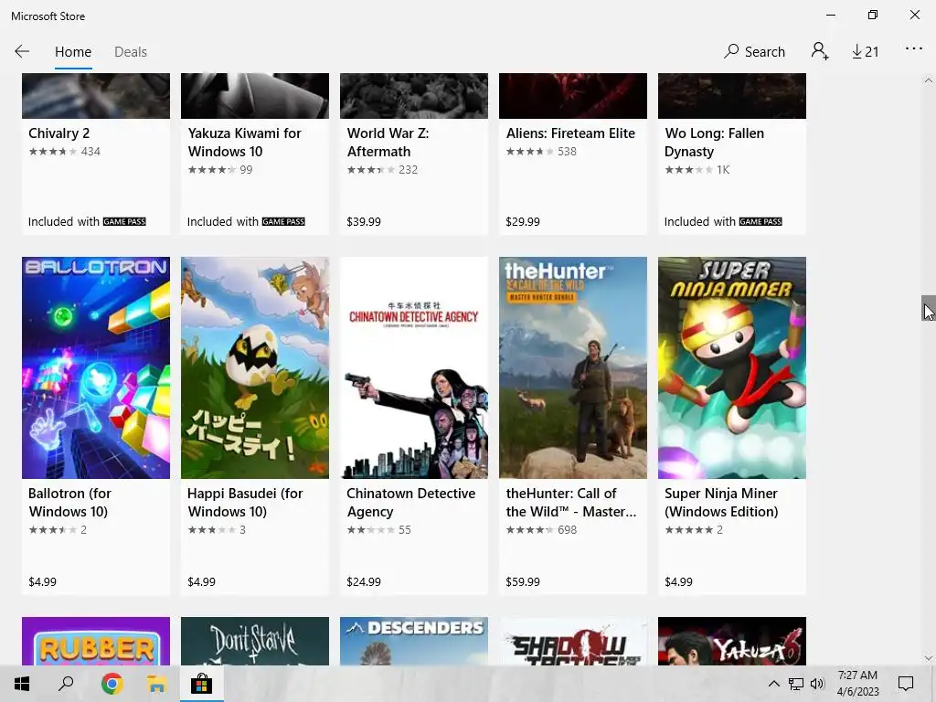Click the vertical scrollbar thumb
The width and height of the screenshot is (936, 702).
tap(929, 308)
